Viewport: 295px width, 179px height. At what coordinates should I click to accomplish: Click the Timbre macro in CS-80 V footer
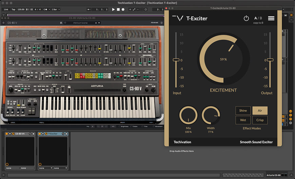pyautogui.click(x=134, y=127)
